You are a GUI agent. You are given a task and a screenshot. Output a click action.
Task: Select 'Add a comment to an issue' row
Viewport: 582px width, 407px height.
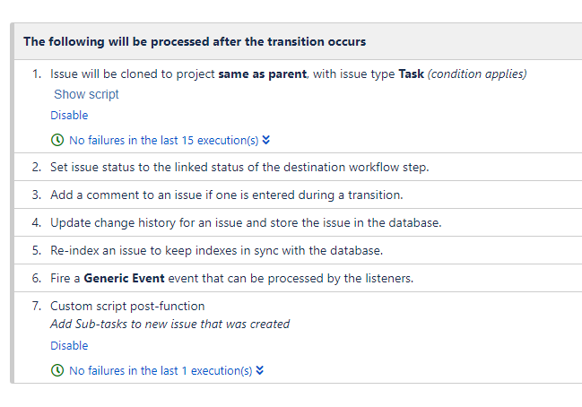coord(298,195)
